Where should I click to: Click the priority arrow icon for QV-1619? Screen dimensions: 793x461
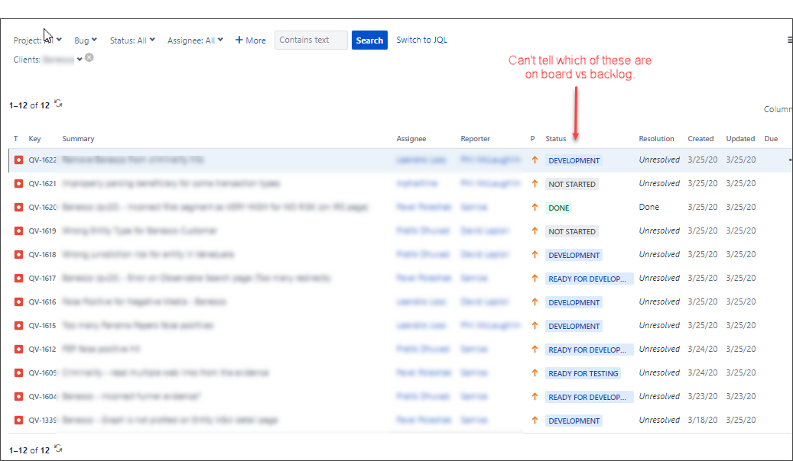point(535,230)
